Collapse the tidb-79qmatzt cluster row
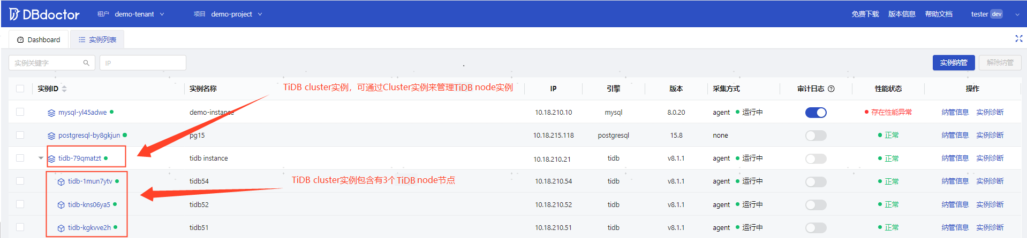Screen dimensions: 1027x238 [x=41, y=158]
